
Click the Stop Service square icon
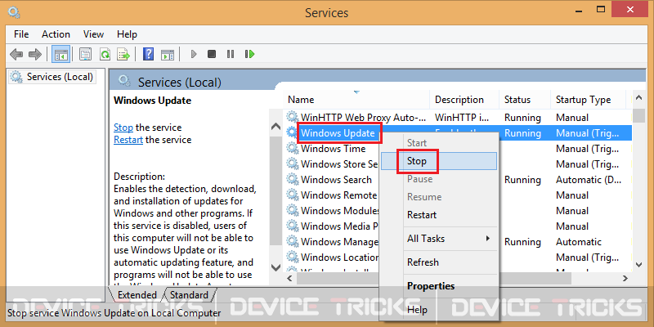pos(212,54)
